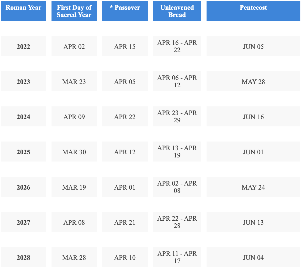This screenshot has width=302, height=269.
Task: Select the 2026 year cell
Action: click(x=23, y=187)
